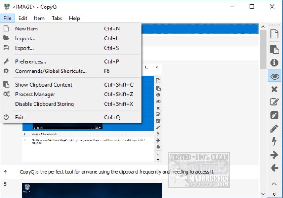
Task: Select Show Clipboard Content menu entry
Action: 71,84
